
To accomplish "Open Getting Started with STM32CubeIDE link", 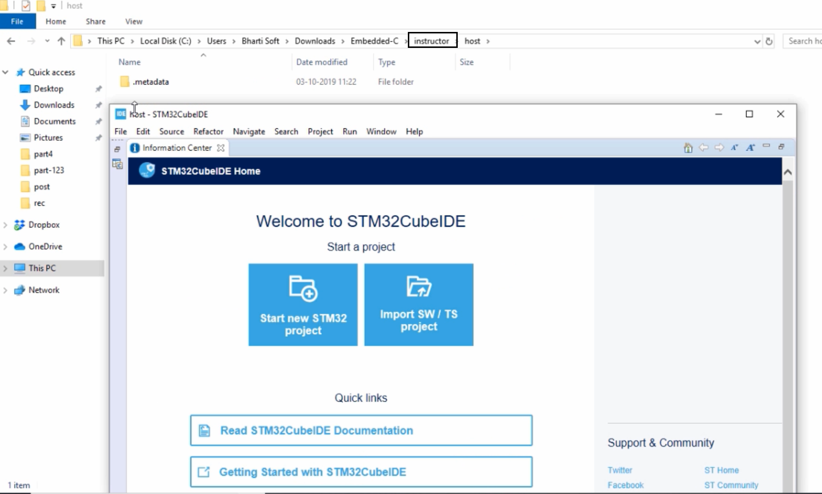I will click(361, 472).
